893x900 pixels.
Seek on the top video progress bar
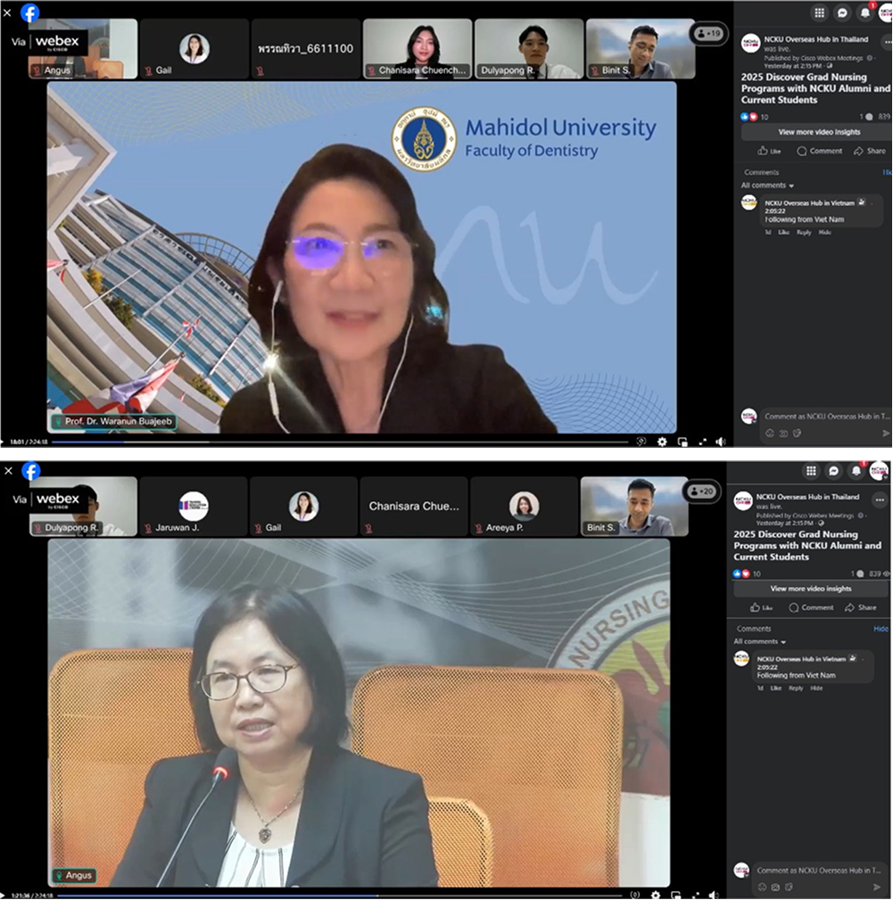point(268,442)
